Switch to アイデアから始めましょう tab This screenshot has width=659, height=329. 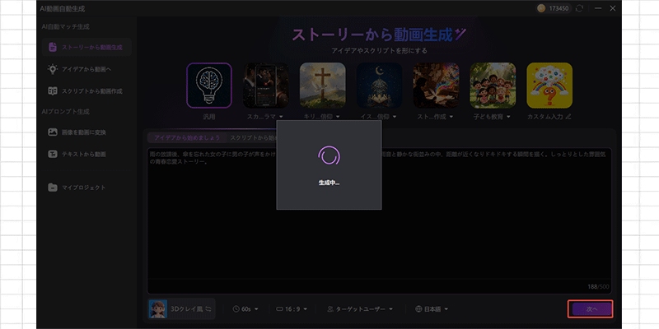coord(187,137)
